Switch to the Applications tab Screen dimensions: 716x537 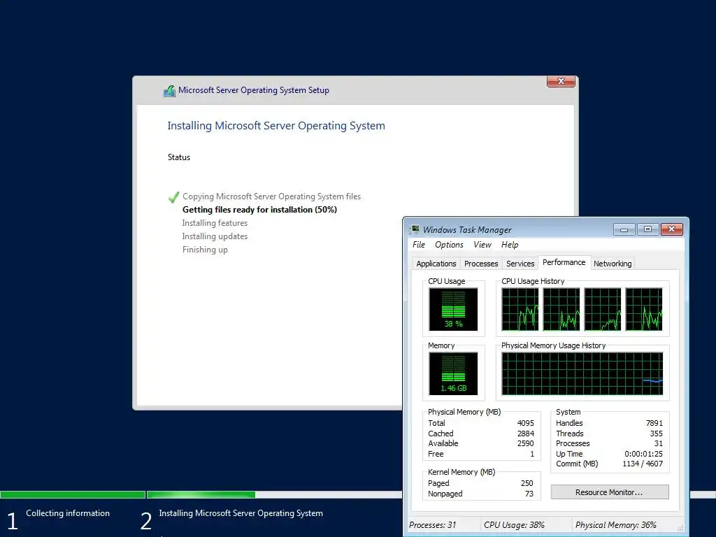[x=436, y=264]
